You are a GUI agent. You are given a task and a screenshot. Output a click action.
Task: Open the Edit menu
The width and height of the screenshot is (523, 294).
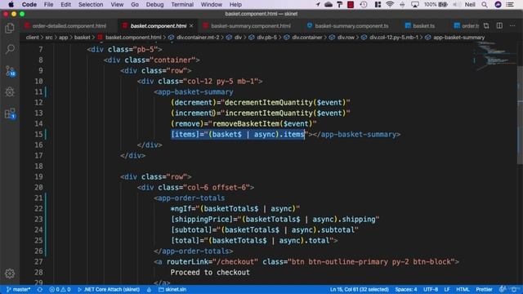pos(65,4)
